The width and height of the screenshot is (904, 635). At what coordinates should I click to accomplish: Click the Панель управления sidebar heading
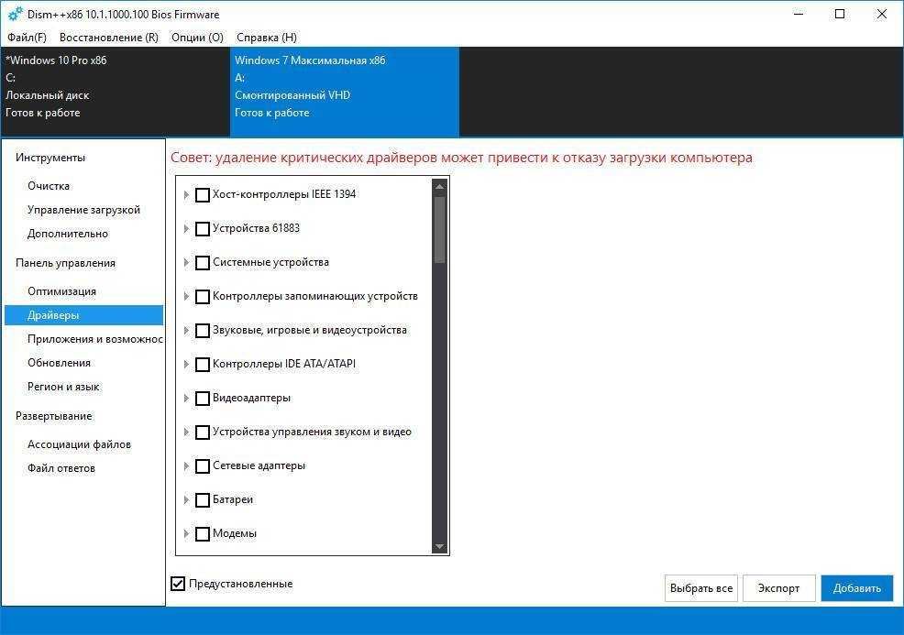pos(66,263)
